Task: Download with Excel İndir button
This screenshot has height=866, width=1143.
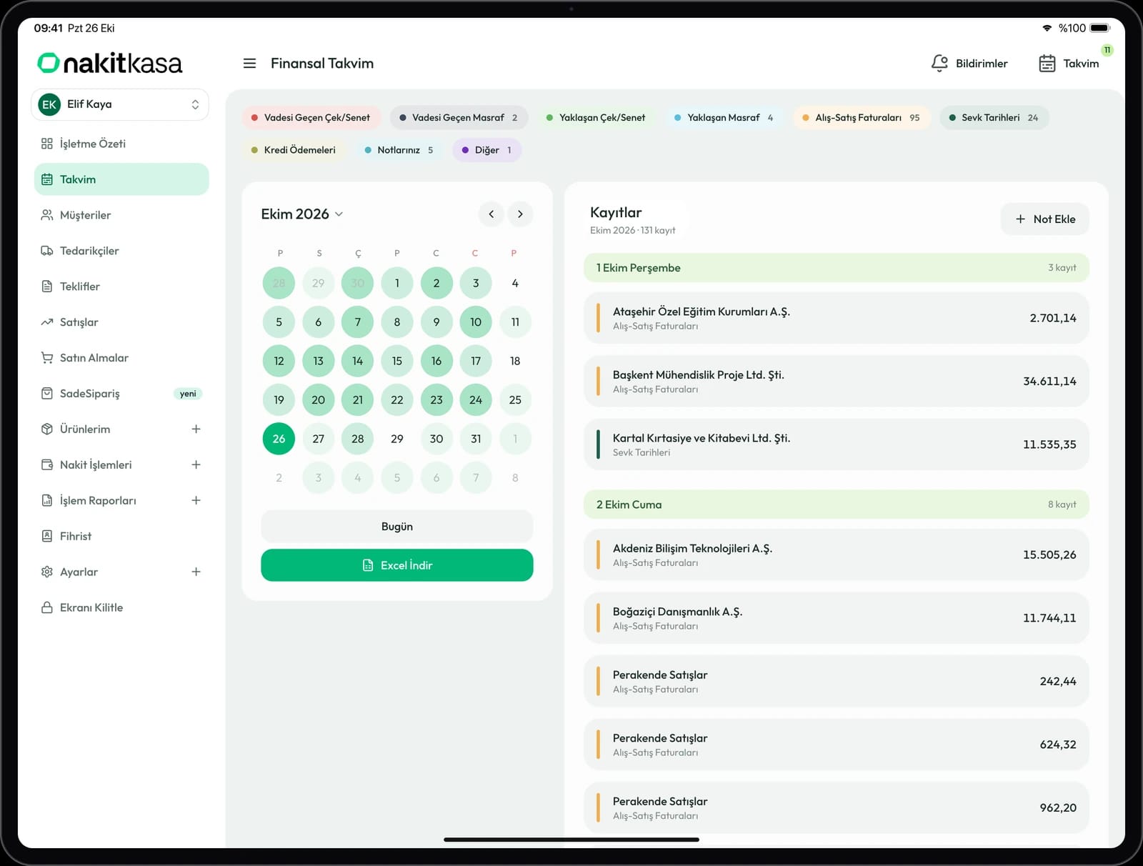Action: point(397,565)
